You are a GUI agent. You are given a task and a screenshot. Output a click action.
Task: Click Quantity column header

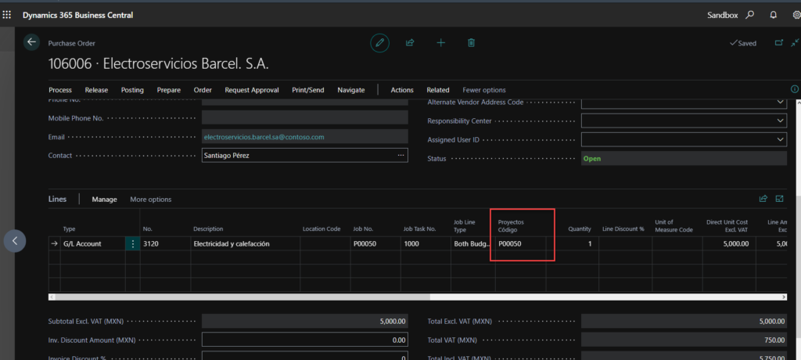[x=580, y=229]
